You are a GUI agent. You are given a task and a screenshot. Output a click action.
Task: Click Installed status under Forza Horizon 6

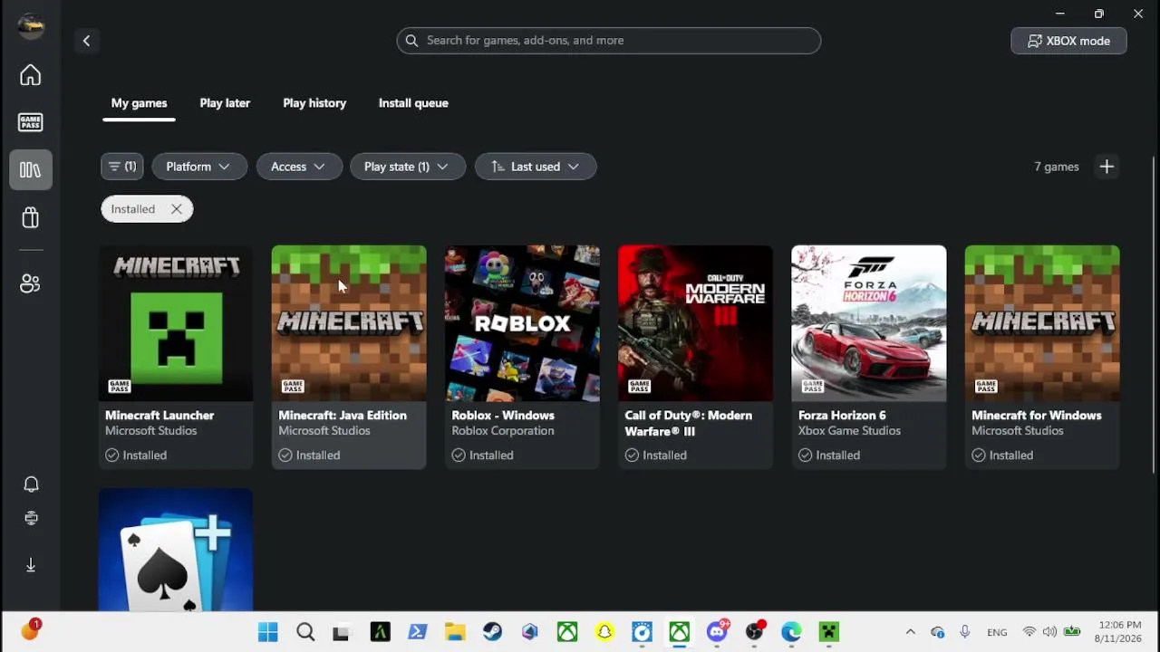pos(828,455)
